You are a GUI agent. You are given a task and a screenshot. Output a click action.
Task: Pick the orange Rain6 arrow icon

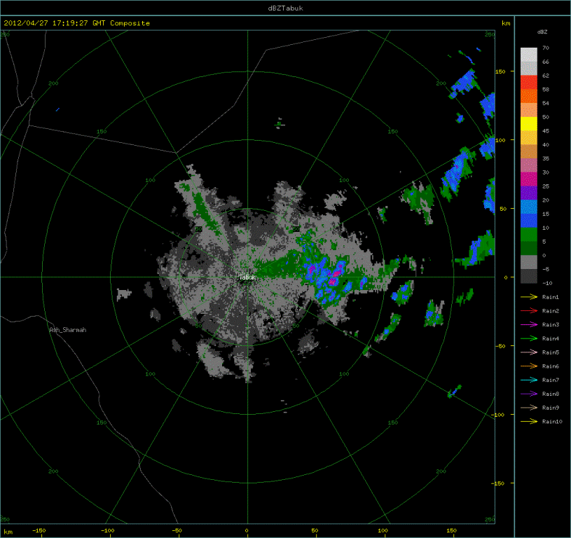click(x=529, y=366)
